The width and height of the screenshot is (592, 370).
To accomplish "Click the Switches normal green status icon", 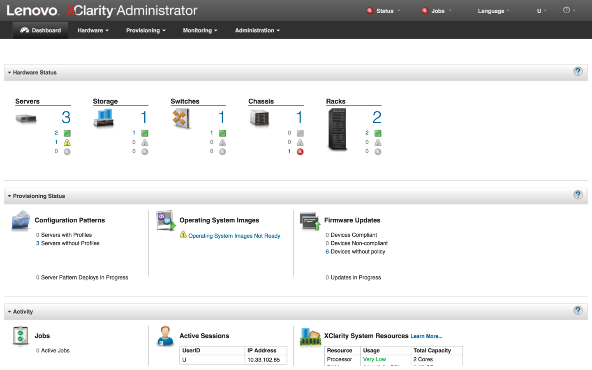I will click(x=222, y=133).
